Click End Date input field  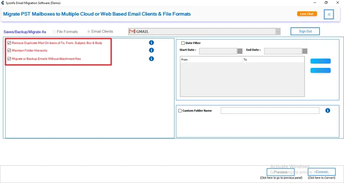point(283,51)
